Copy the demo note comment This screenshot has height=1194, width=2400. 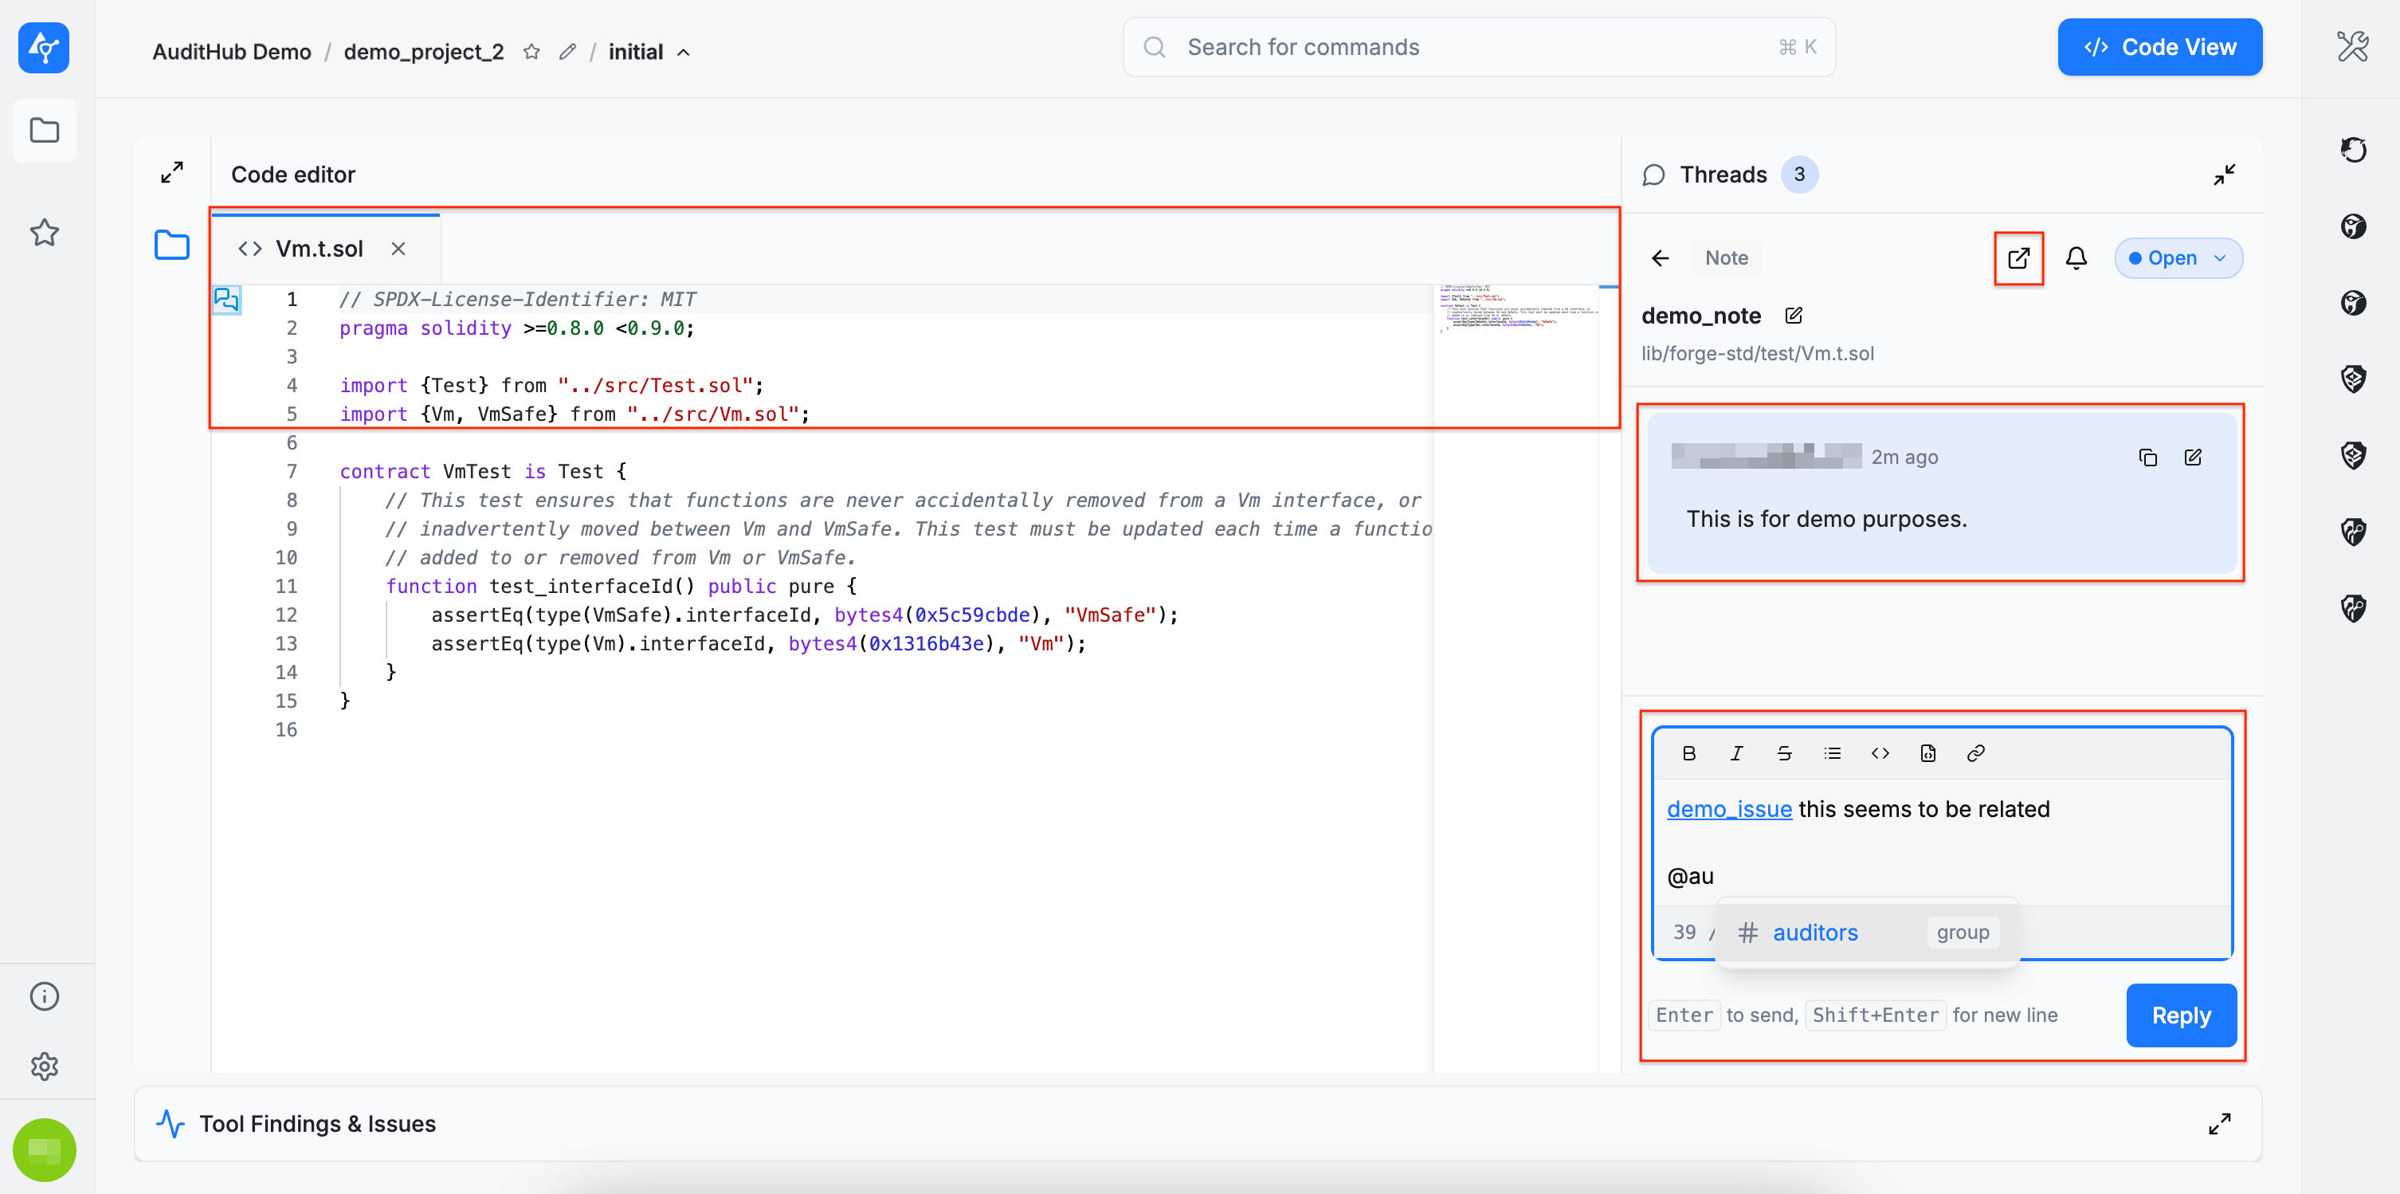(2147, 457)
